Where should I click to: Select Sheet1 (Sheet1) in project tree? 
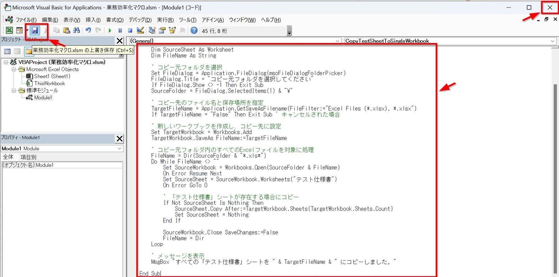[52, 76]
